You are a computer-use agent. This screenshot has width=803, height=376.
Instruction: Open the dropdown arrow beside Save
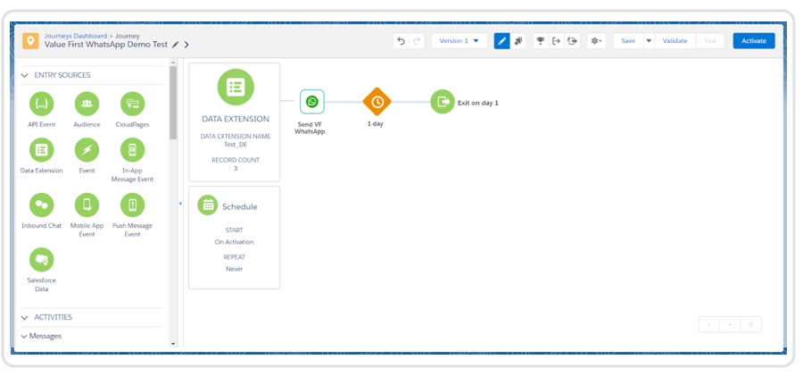649,41
